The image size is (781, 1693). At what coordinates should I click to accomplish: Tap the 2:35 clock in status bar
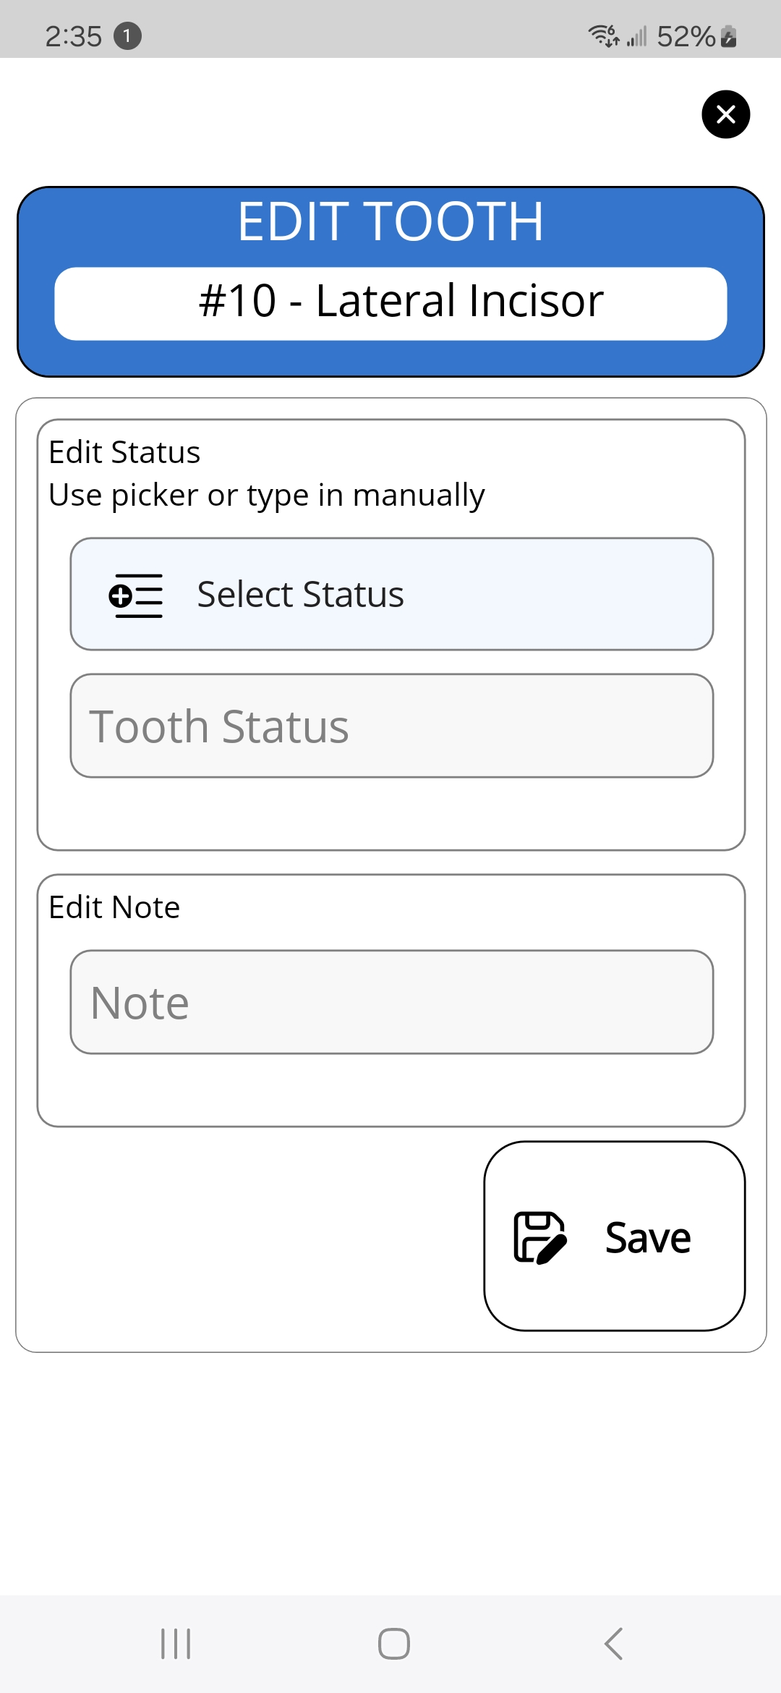tap(73, 36)
